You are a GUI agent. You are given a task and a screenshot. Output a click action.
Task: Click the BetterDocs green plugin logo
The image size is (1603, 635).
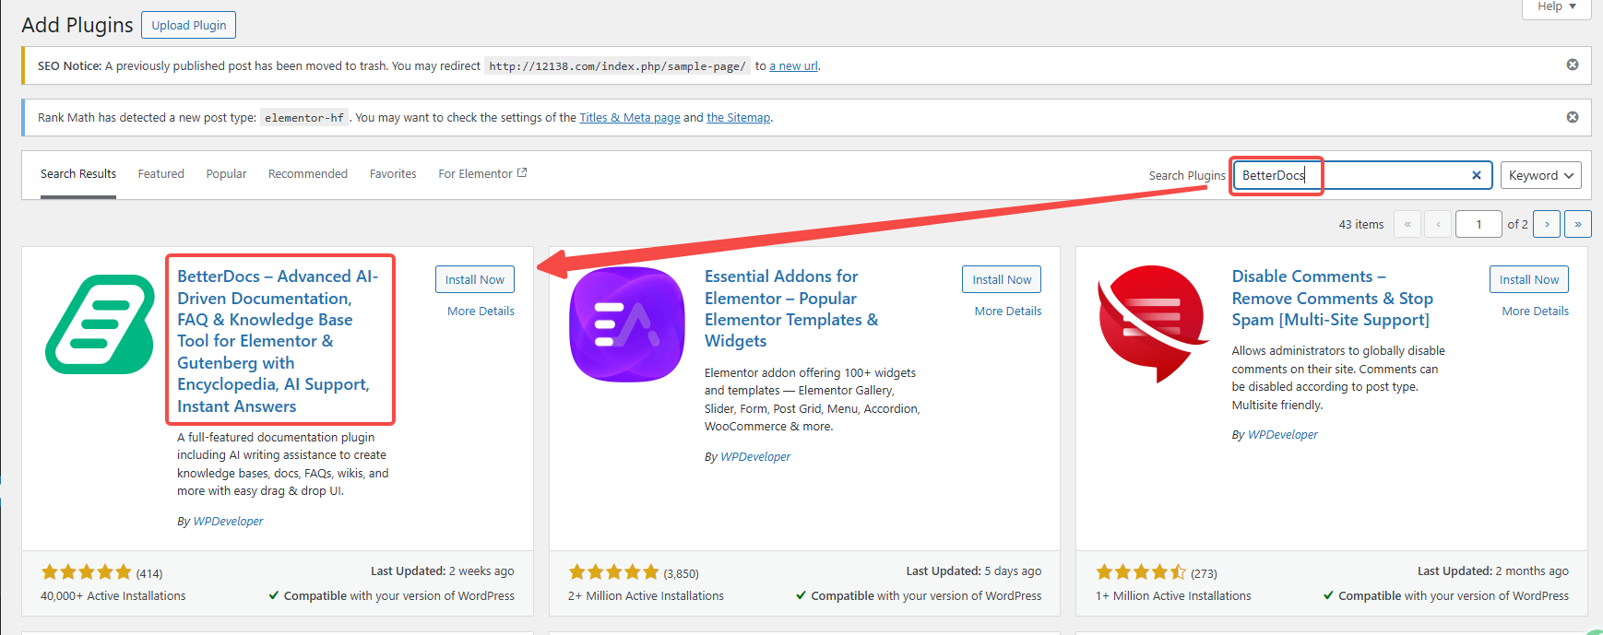(x=100, y=323)
